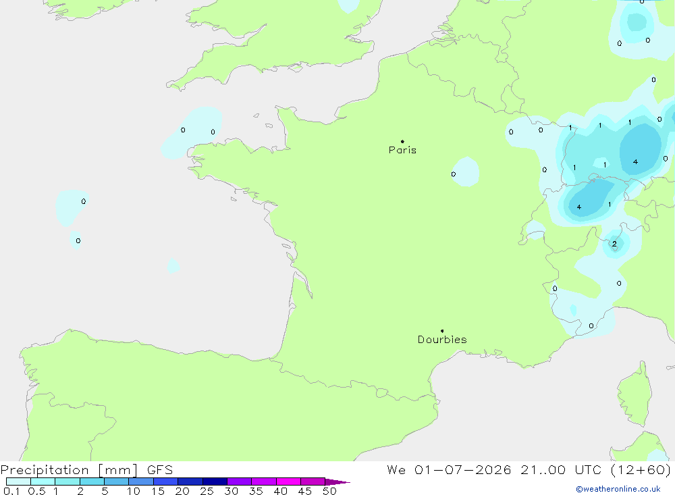Click the legend label 10
Viewport: 675px width, 495px height.
[134, 491]
